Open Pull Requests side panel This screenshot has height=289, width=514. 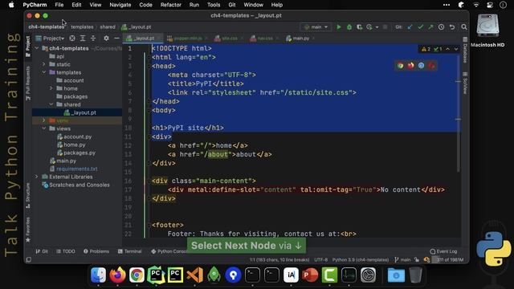28,83
